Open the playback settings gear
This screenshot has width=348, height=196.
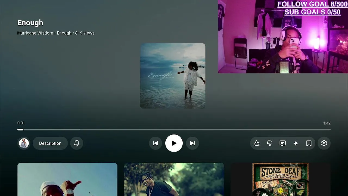pyautogui.click(x=324, y=143)
